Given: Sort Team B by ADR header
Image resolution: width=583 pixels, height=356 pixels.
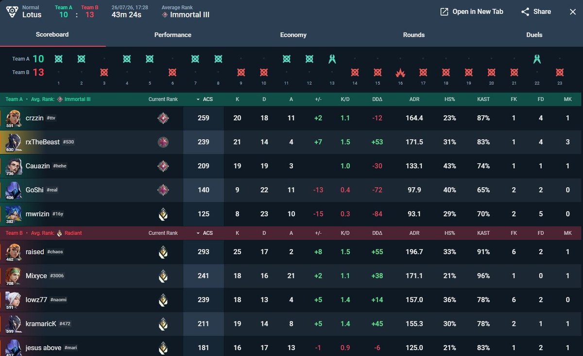Looking at the screenshot, I should pyautogui.click(x=414, y=233).
